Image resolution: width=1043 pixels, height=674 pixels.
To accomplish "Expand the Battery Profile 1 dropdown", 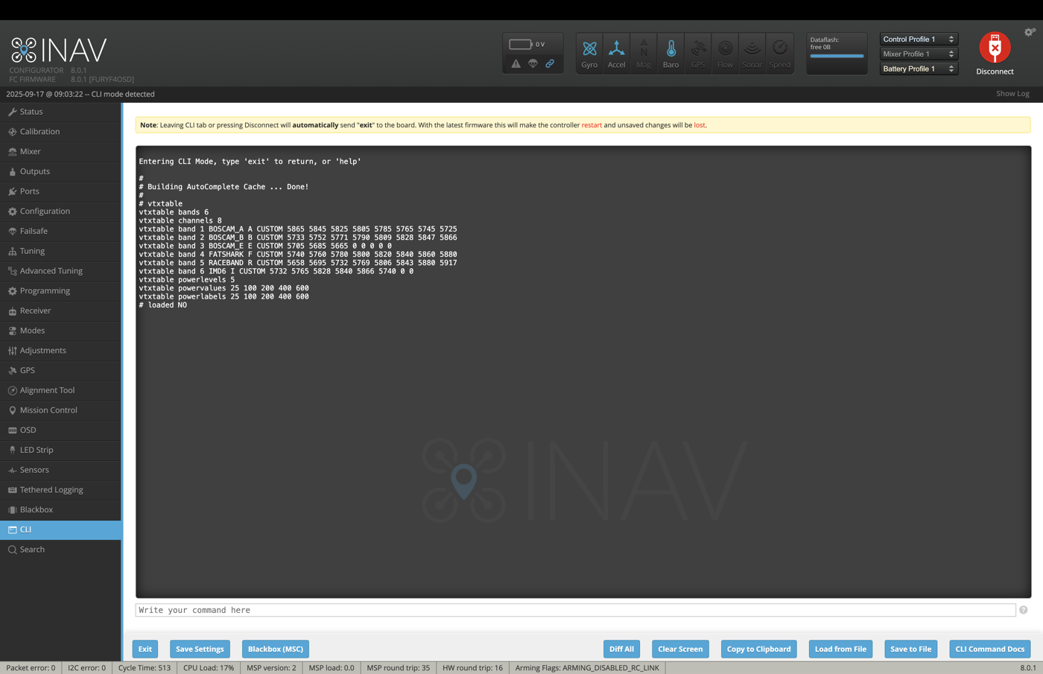I will coord(919,69).
